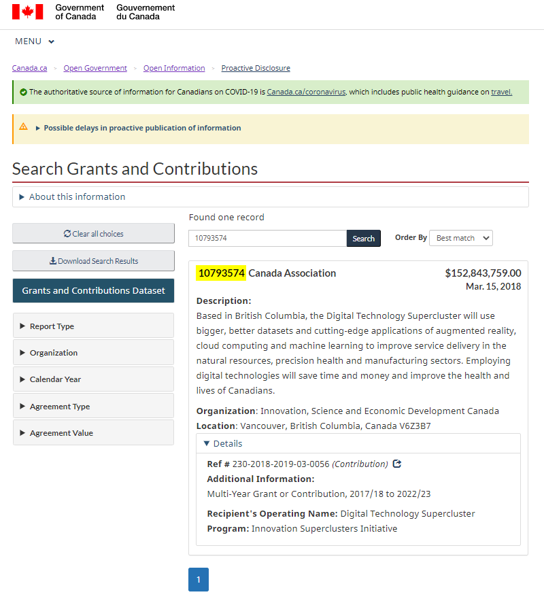Visit the Canada.ca/coronavirus link
The width and height of the screenshot is (544, 601).
click(306, 92)
